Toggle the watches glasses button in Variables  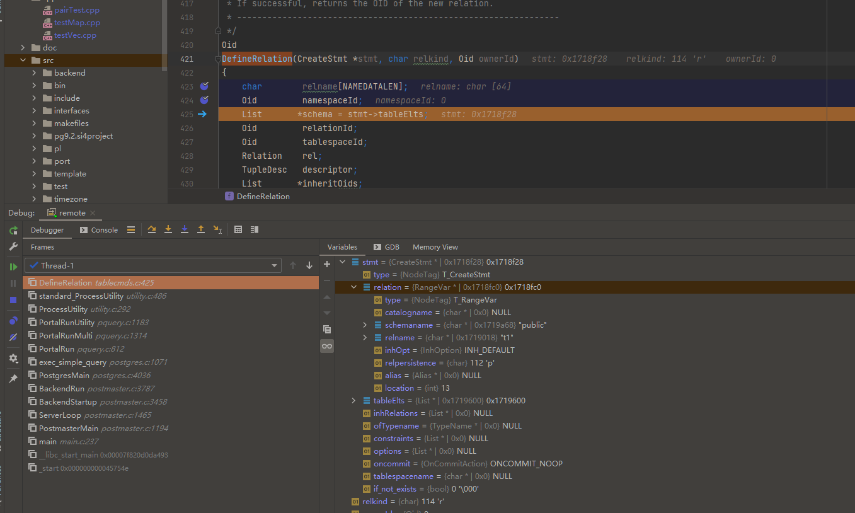click(x=326, y=346)
